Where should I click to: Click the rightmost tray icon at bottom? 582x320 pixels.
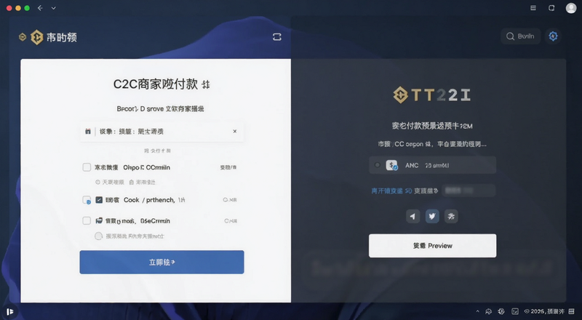(x=572, y=311)
